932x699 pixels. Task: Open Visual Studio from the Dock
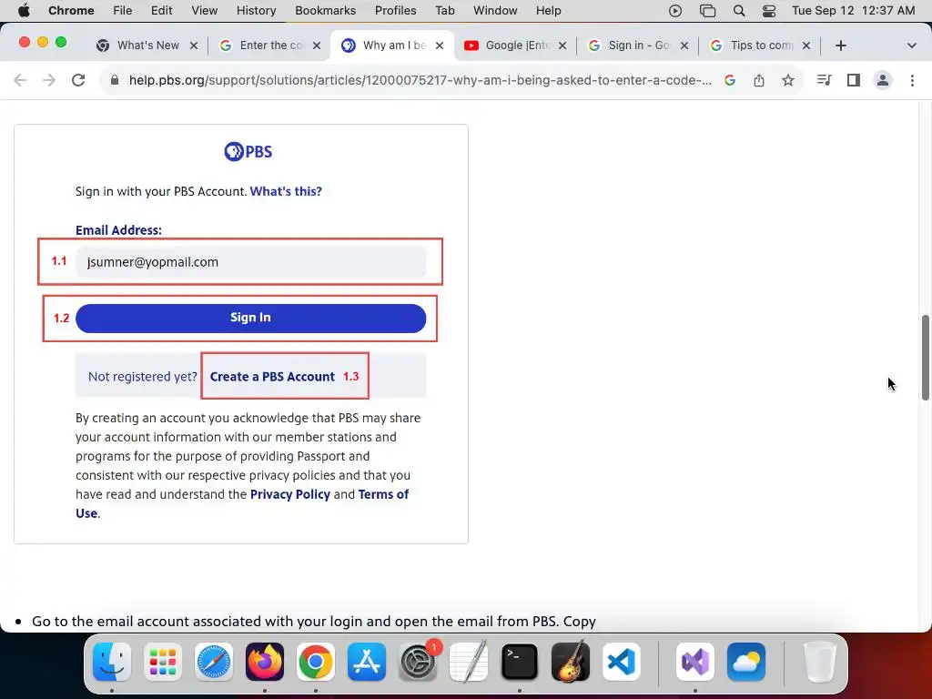(694, 662)
